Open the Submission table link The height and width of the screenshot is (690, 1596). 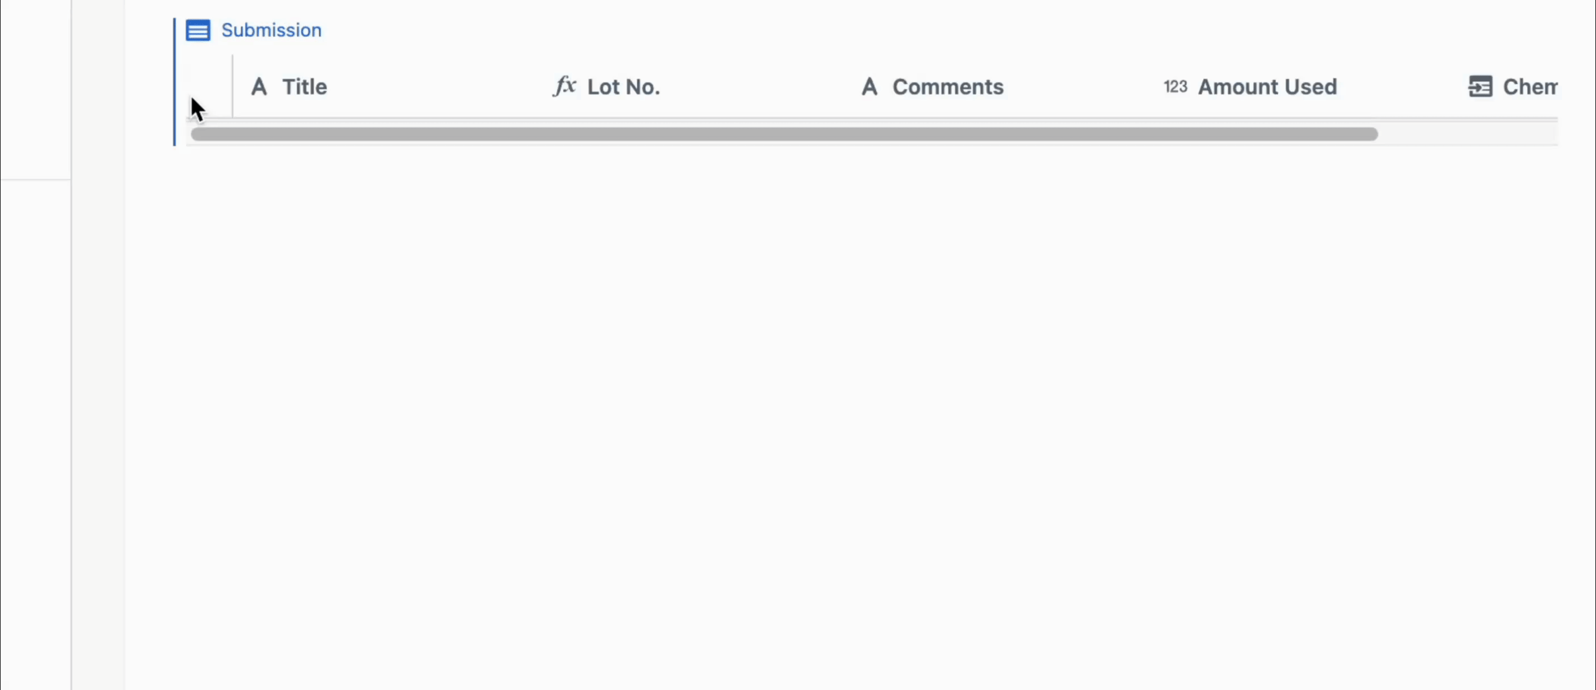point(271,30)
